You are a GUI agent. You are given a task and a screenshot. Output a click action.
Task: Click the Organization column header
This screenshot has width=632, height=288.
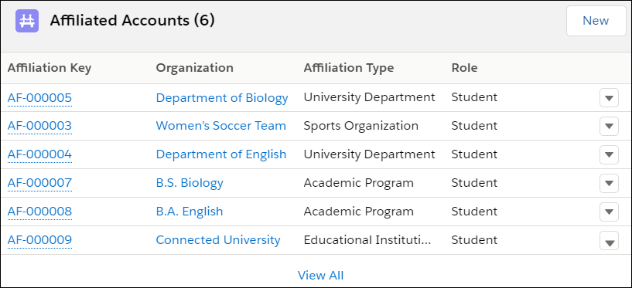[x=195, y=68]
